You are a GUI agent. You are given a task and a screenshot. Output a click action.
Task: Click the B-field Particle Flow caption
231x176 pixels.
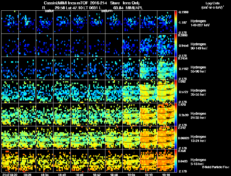tap(215, 167)
